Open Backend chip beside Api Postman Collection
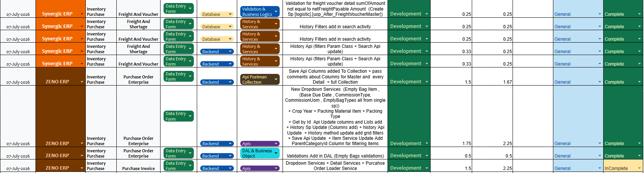Image resolution: width=644 pixels, height=173 pixels. point(217,82)
